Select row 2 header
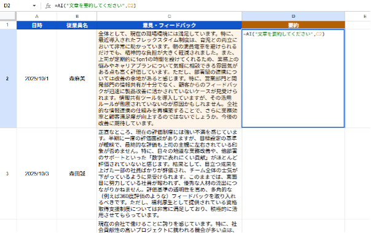The height and width of the screenshot is (233, 371). pos(8,78)
